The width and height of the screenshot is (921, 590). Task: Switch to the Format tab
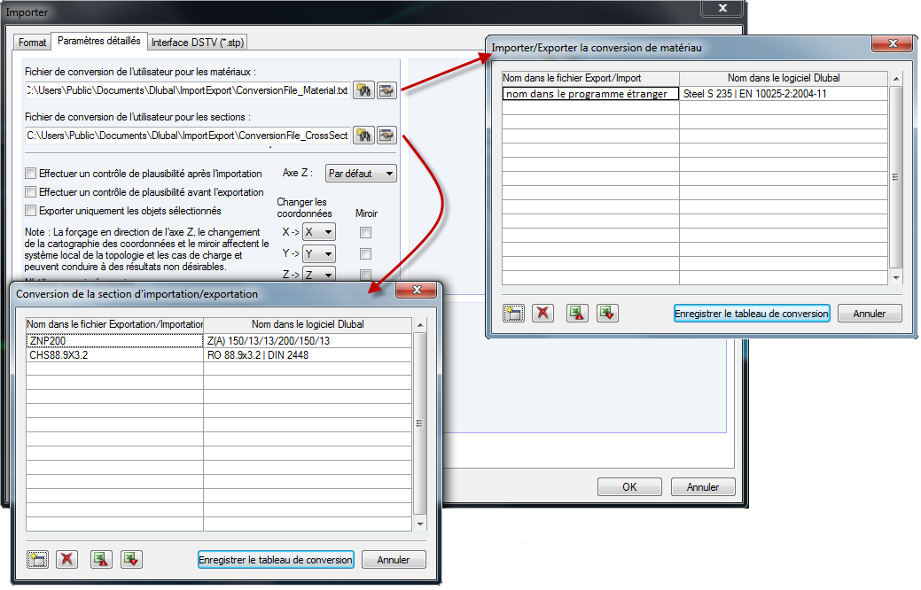point(32,43)
